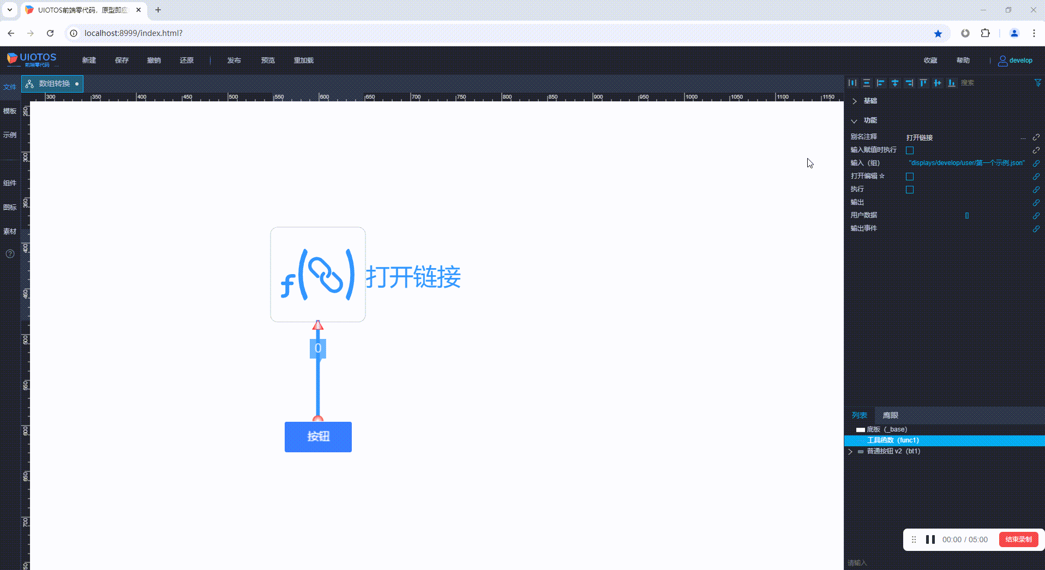The image size is (1045, 570).
Task: Toggle 打开编辑 checkbox
Action: 910,177
